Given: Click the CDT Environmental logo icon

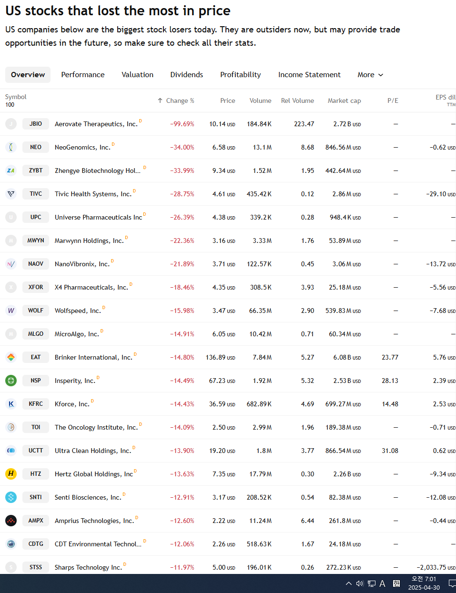Looking at the screenshot, I should point(11,544).
